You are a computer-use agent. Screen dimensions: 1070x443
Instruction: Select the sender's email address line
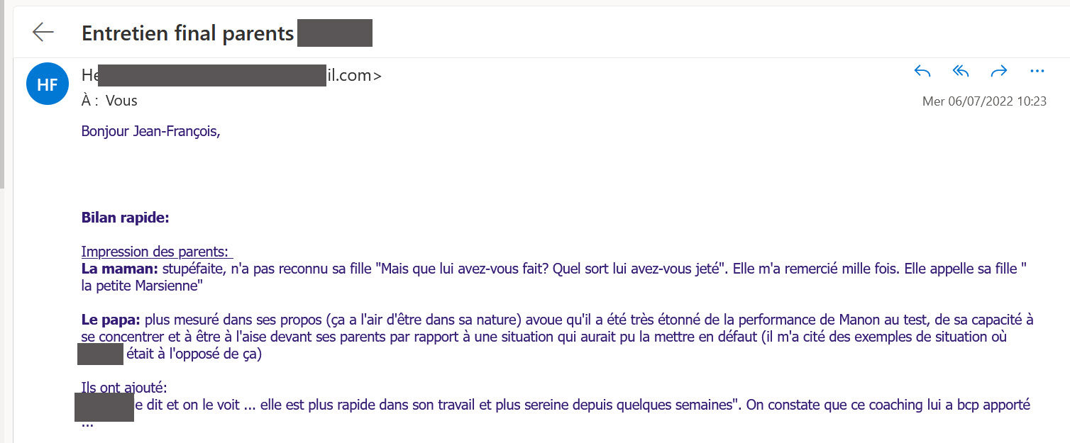coord(231,75)
